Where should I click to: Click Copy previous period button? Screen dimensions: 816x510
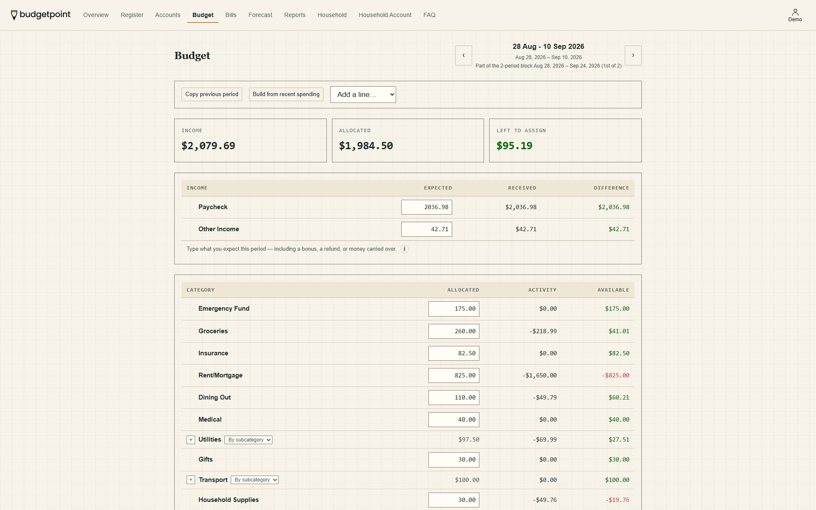point(212,94)
